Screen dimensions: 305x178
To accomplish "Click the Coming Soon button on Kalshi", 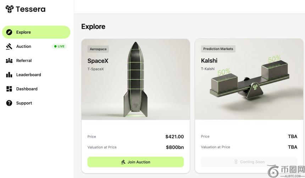I will [249, 162].
